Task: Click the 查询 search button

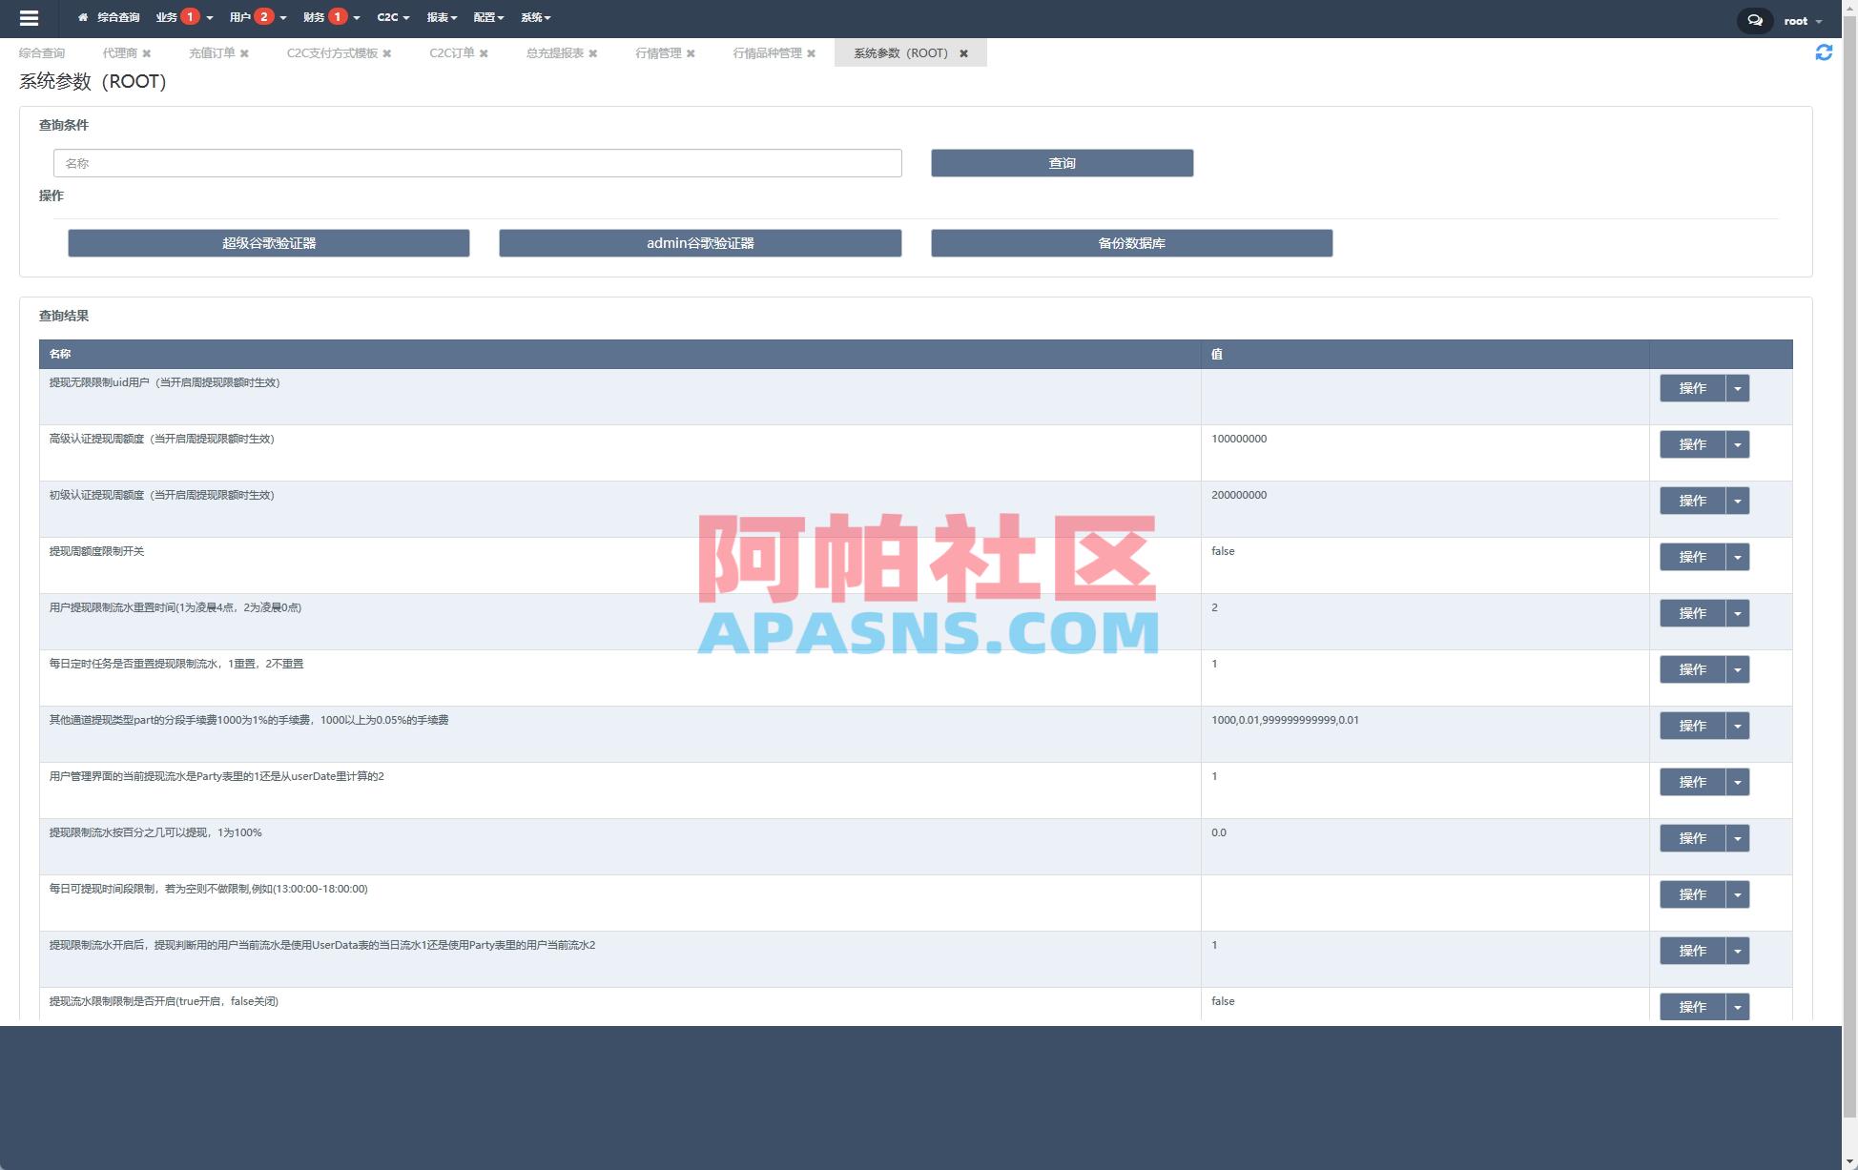Action: point(1062,163)
